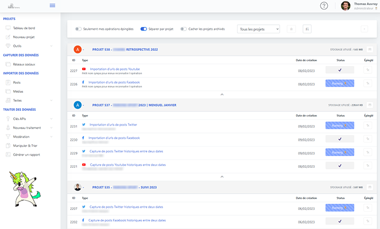This screenshot has width=380, height=229.
Task: Click the pin icon for operation 2227
Action: (x=368, y=70)
